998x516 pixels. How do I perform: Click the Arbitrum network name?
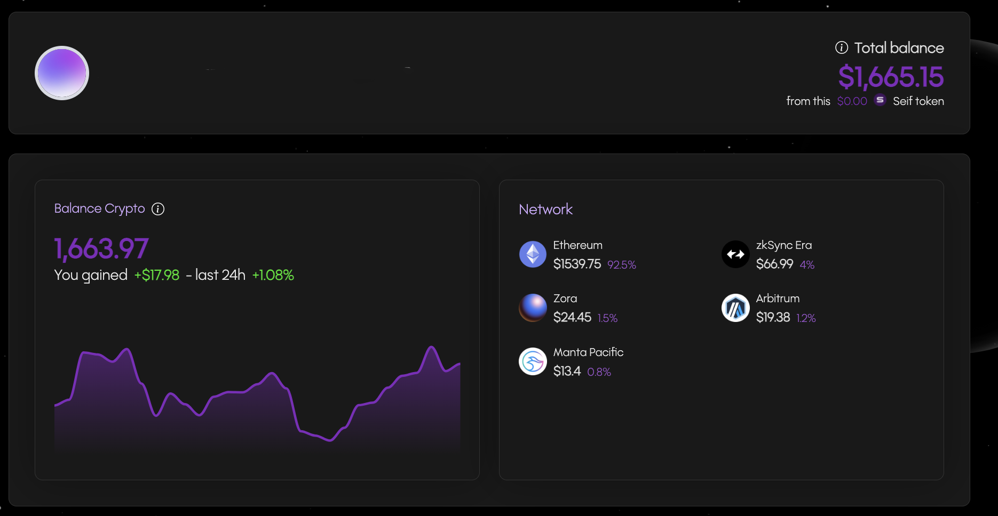(778, 299)
